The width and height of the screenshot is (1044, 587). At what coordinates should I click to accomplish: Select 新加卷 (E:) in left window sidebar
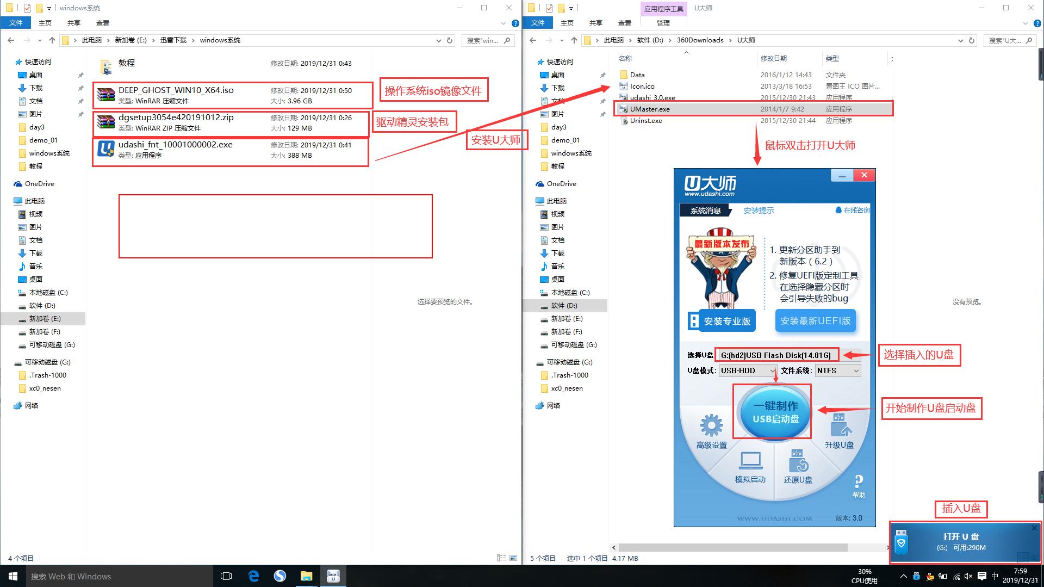pyautogui.click(x=43, y=319)
